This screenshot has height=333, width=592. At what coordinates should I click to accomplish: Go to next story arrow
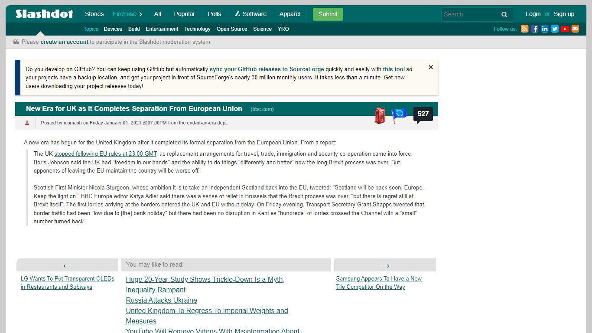click(385, 265)
